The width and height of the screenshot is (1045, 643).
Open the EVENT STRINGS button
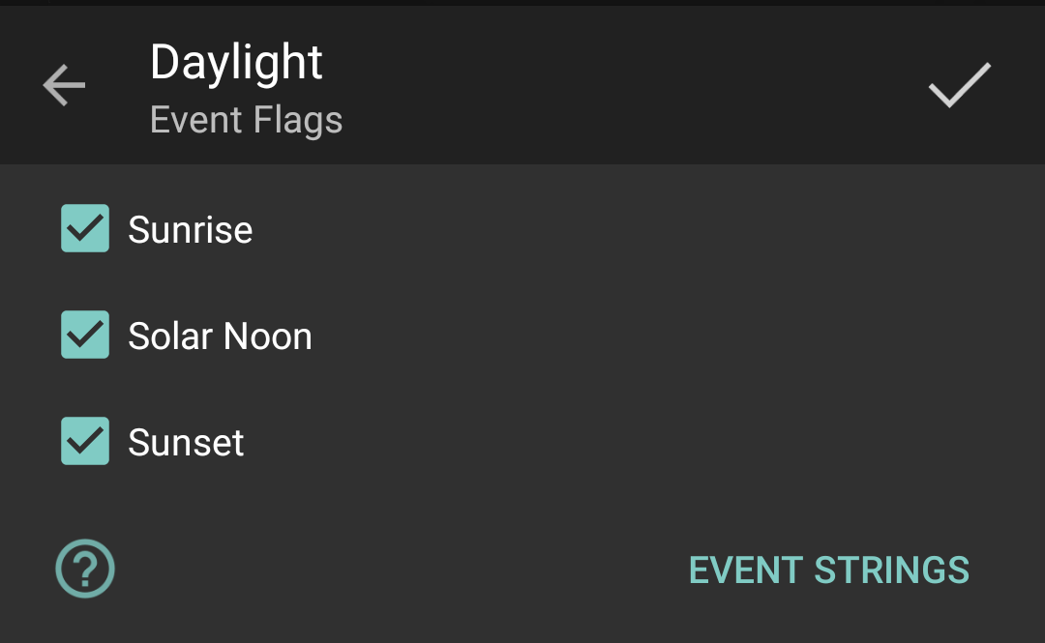coord(828,570)
